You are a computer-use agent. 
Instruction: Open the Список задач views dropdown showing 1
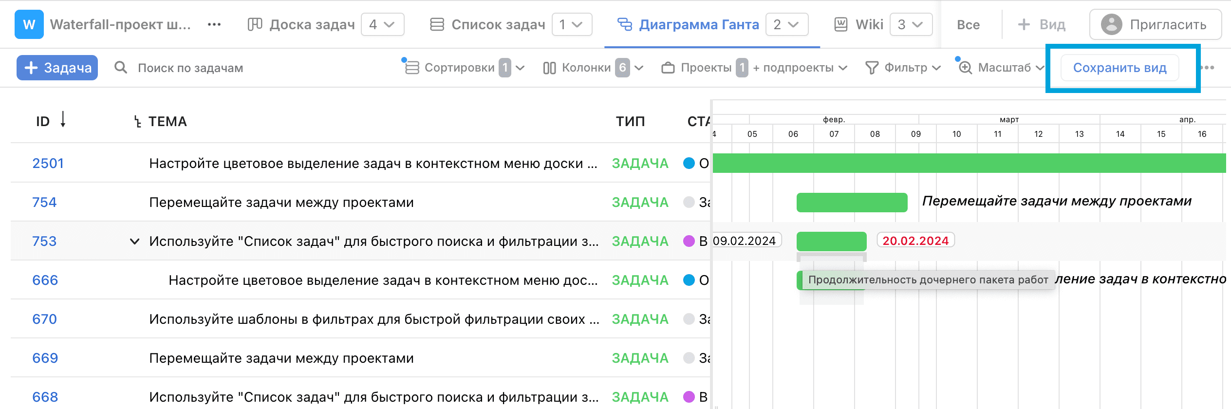572,24
